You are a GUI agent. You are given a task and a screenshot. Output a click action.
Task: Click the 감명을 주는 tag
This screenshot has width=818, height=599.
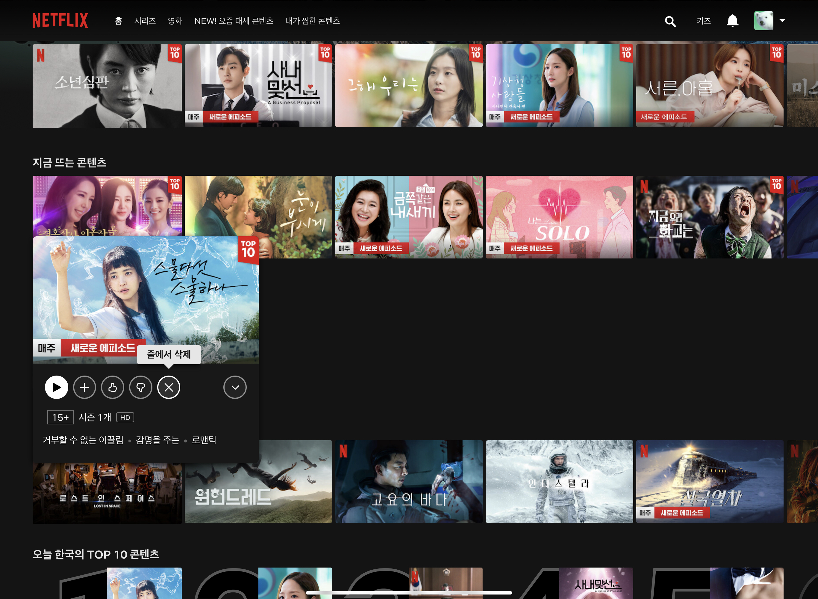[157, 440]
